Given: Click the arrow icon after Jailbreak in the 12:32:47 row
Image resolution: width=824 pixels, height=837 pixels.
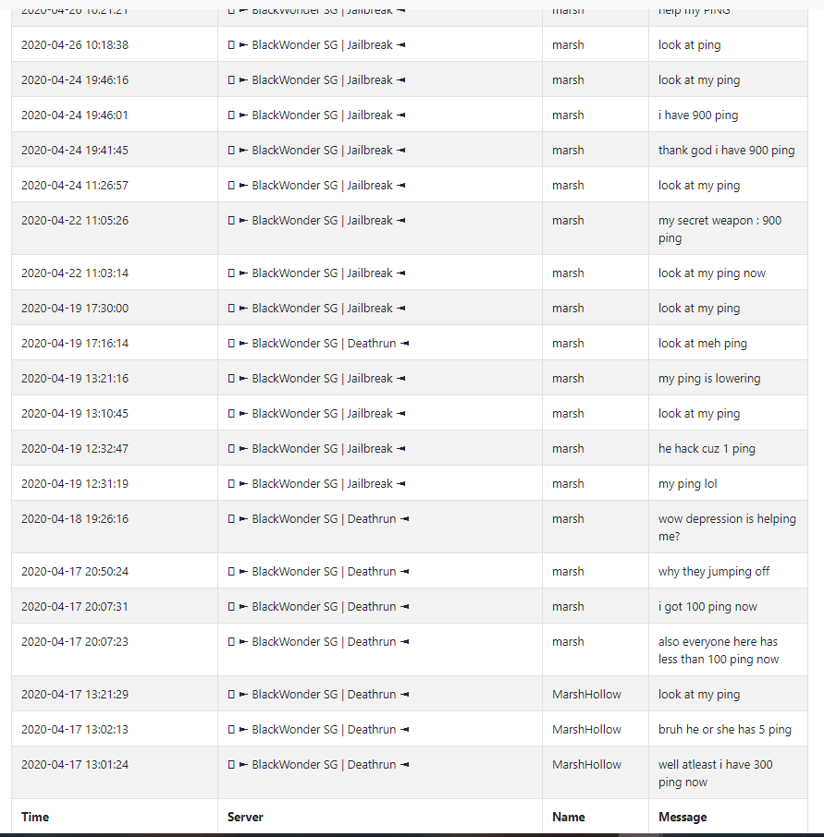Looking at the screenshot, I should pos(400,448).
